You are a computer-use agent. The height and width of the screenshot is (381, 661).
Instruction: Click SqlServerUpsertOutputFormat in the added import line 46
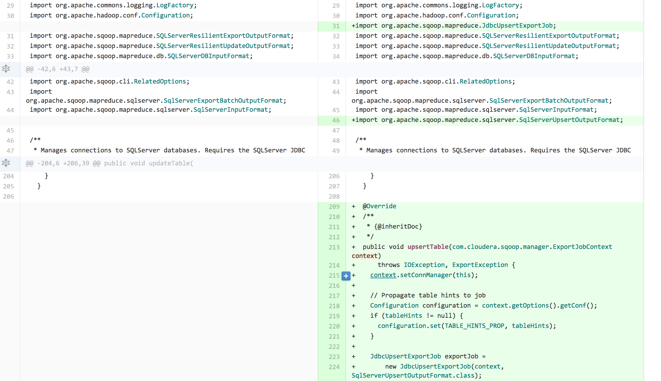click(x=569, y=120)
